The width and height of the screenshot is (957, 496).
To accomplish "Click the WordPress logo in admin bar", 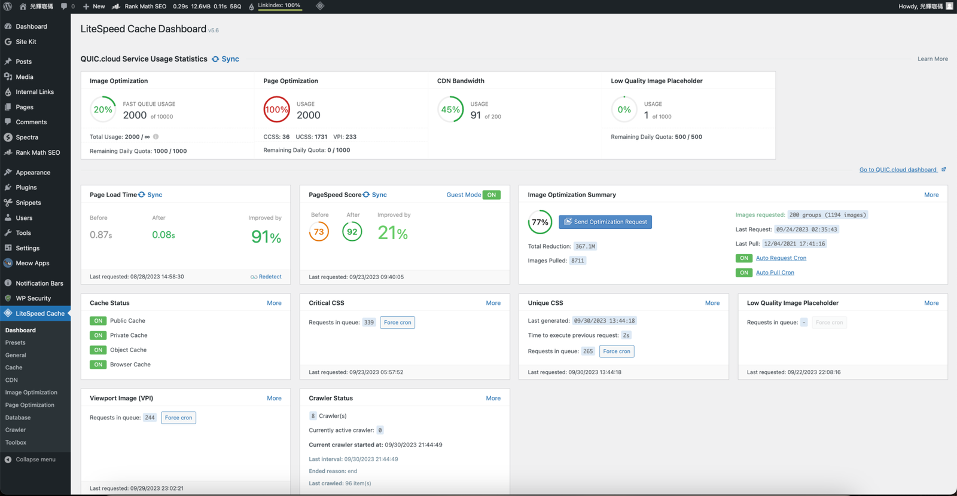I will 8,6.
